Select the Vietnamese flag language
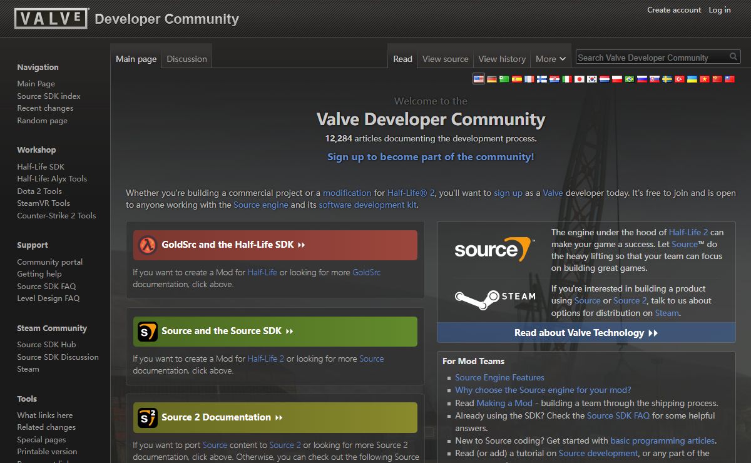 tap(705, 79)
